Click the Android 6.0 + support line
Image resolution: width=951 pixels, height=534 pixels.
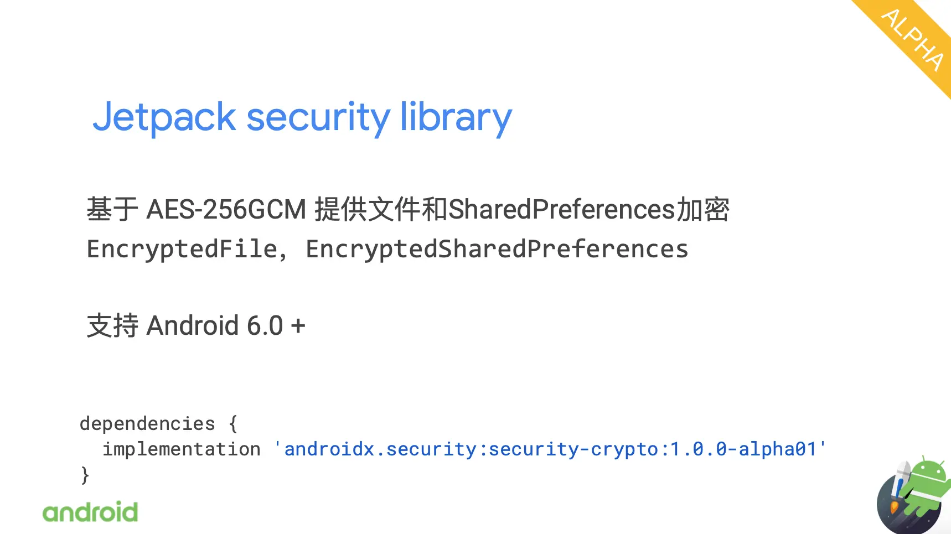(196, 325)
